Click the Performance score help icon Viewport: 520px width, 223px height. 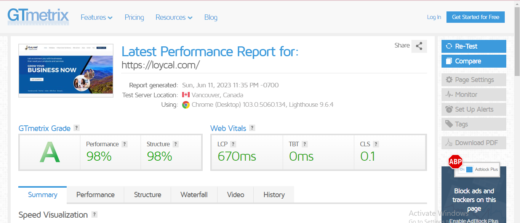[125, 144]
